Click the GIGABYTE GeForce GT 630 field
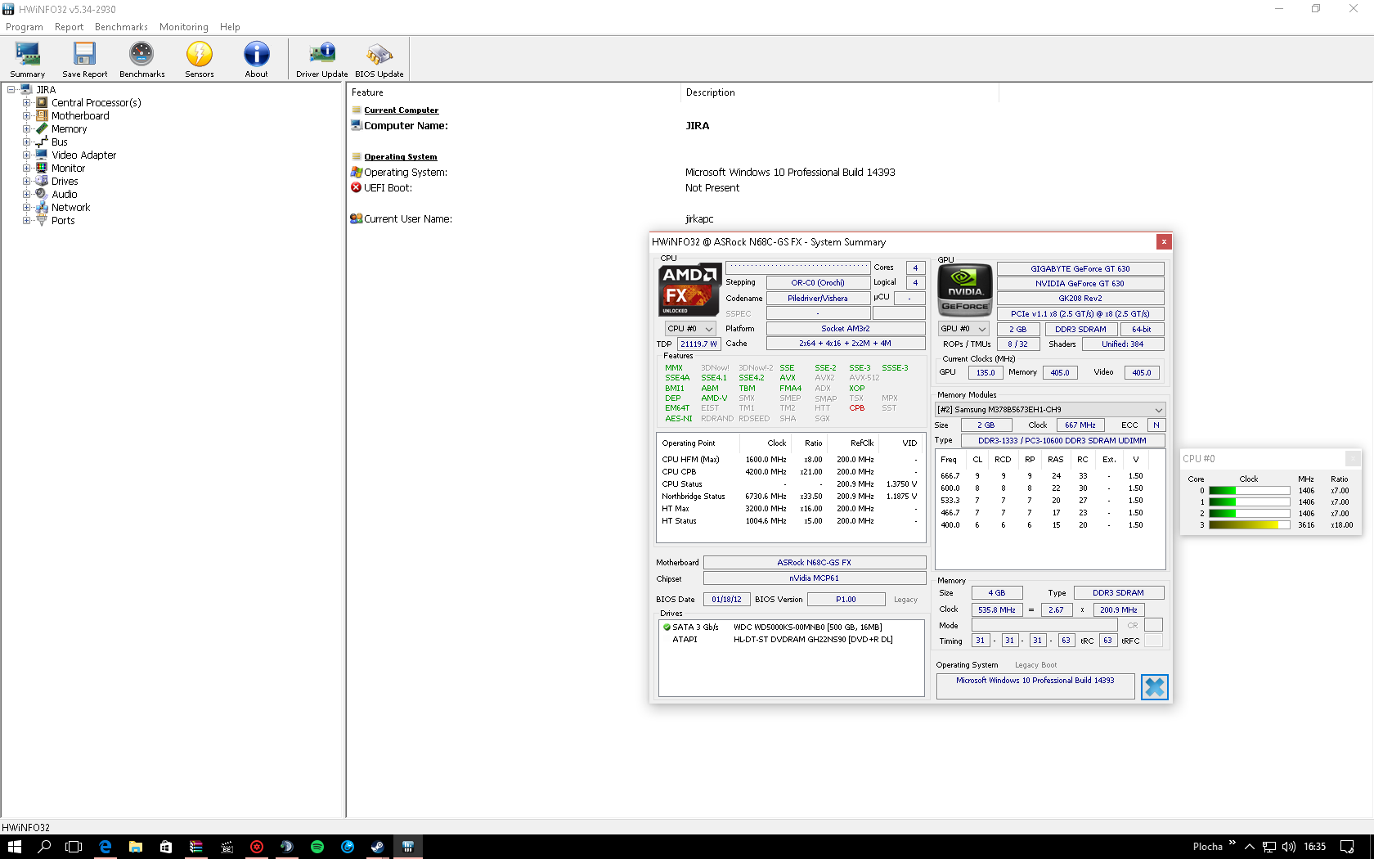This screenshot has width=1374, height=859. [x=1080, y=269]
